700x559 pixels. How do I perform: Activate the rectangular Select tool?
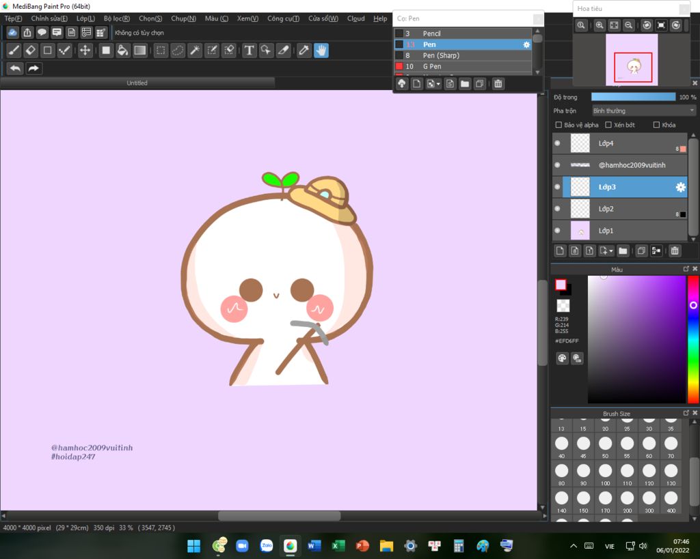[161, 51]
